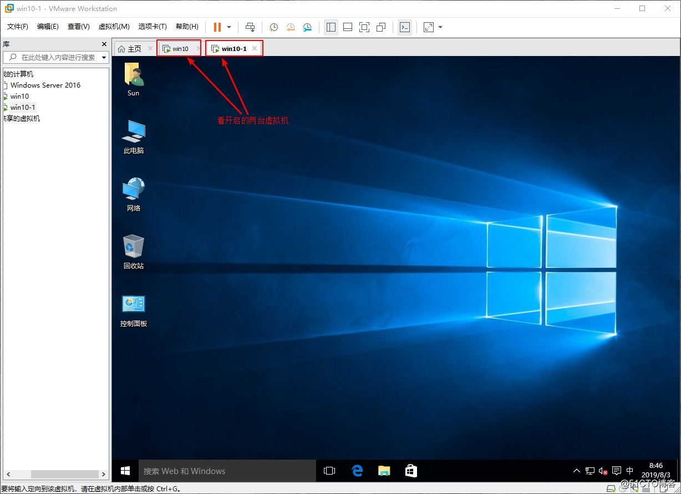Screen dimensions: 681x494
Task: Select win10 in the library tree
Action: click(19, 96)
